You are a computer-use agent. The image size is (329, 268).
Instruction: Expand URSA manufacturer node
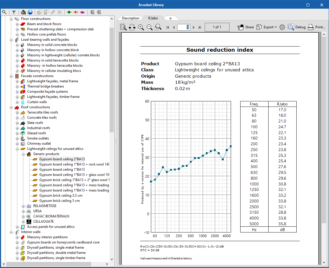(23, 211)
